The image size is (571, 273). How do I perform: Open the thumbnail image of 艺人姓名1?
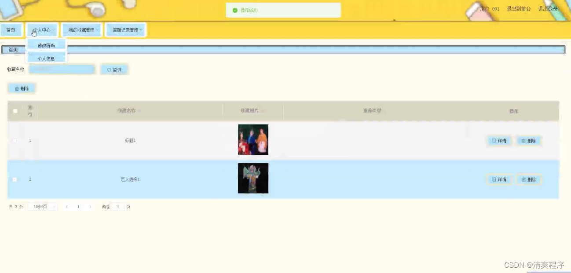[x=253, y=178]
